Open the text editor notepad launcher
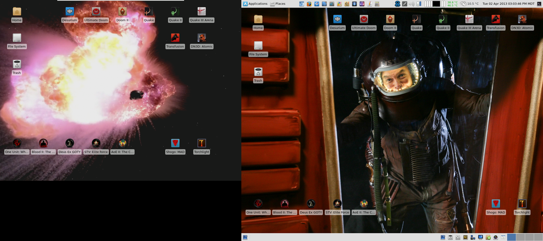The width and height of the screenshot is (543, 241). (369, 4)
